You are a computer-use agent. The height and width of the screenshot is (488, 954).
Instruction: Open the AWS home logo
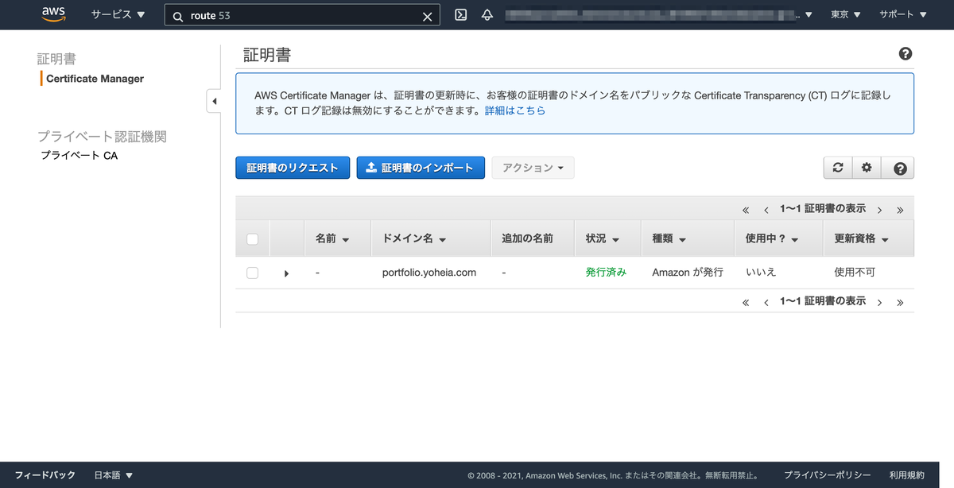click(54, 14)
